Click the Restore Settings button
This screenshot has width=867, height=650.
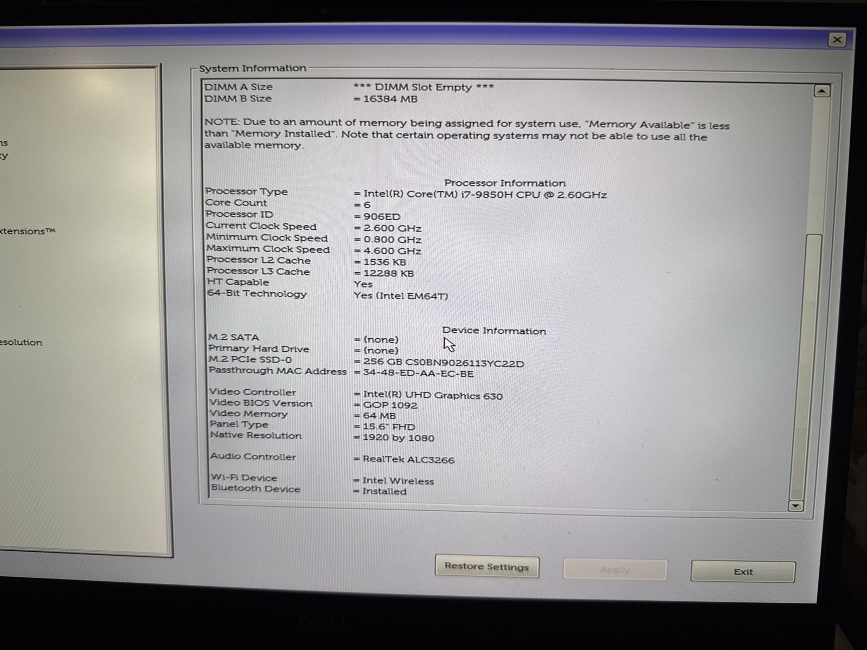click(486, 567)
